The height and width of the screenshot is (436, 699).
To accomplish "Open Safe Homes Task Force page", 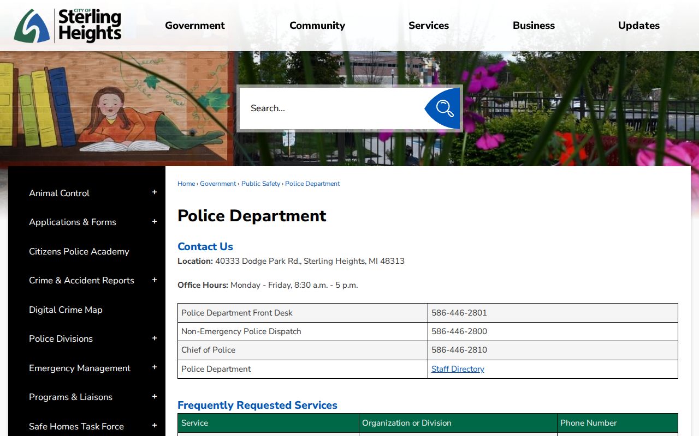I will [76, 426].
